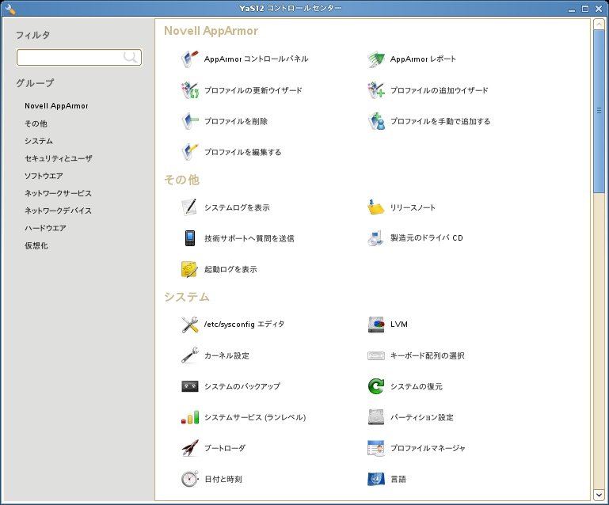Open プロファイルを編集する icon
Image resolution: width=609 pixels, height=505 pixels.
pyautogui.click(x=190, y=152)
